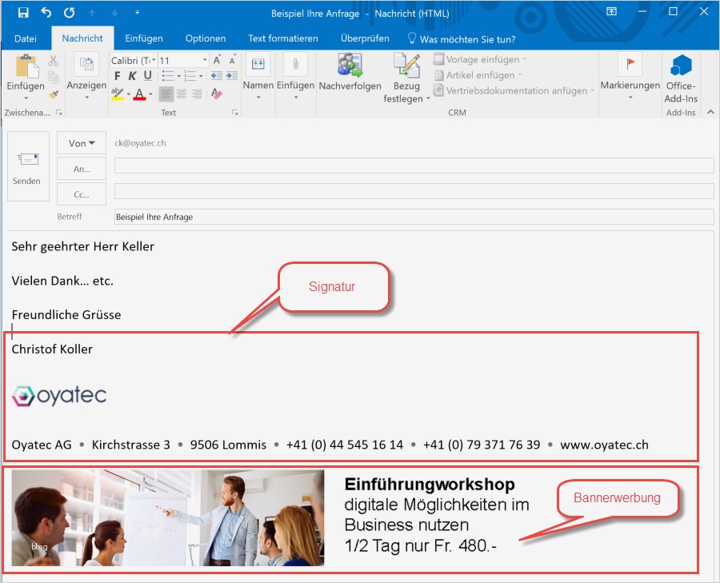Click Vertriebsdokumentation anfügen
The image size is (720, 583).
pos(514,90)
